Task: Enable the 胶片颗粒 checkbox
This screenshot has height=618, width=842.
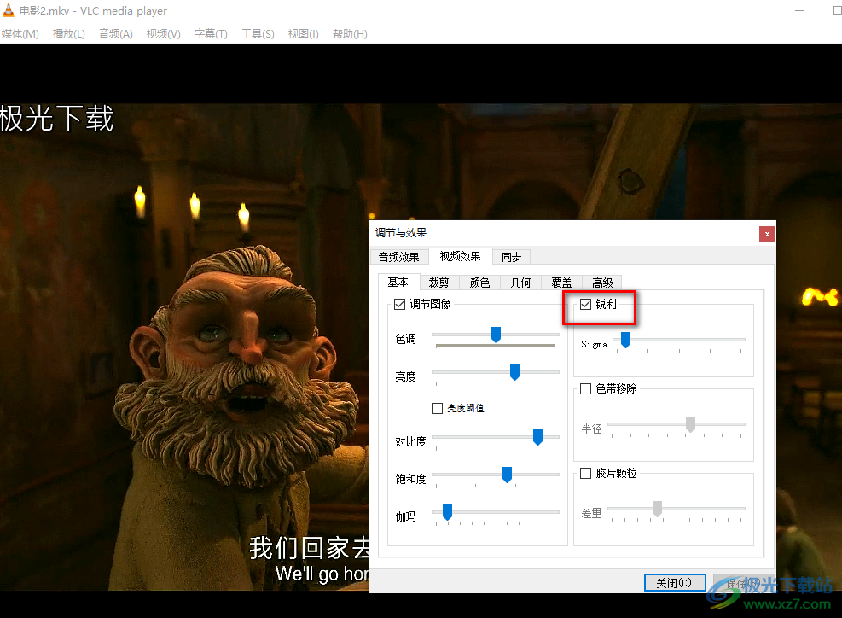Action: point(586,473)
